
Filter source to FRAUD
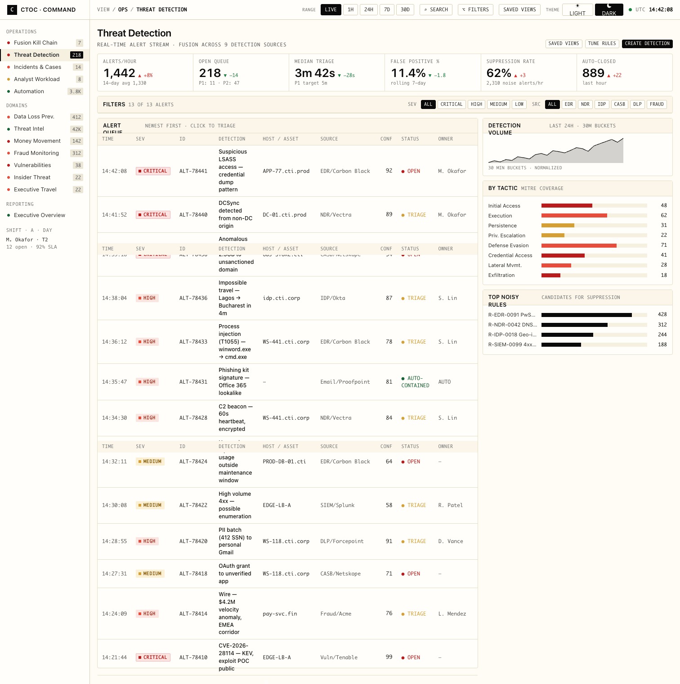[x=657, y=104]
